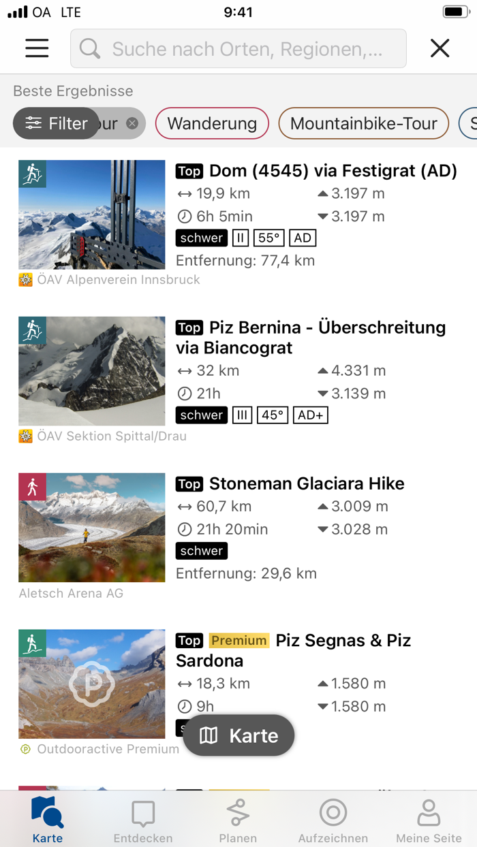477x847 pixels.
Task: Select the ski tour icon on Dom result
Action: tap(32, 174)
